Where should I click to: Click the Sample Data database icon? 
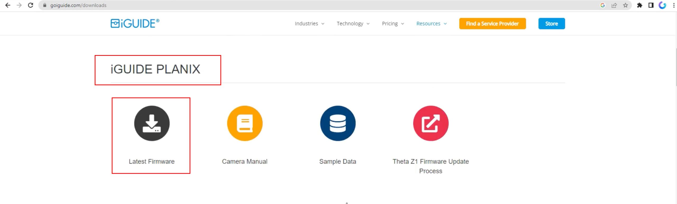click(338, 123)
